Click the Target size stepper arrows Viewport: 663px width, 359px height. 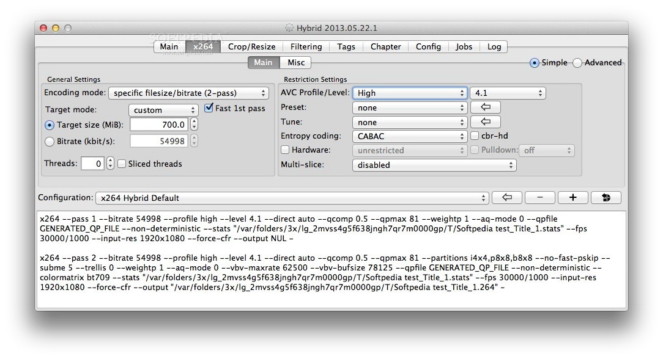point(194,125)
